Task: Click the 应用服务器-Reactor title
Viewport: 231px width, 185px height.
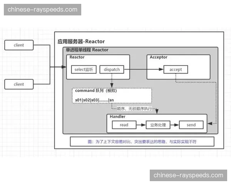Action: (x=81, y=41)
